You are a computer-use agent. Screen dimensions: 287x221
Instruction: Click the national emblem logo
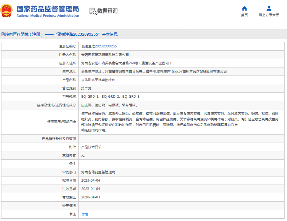click(7, 11)
